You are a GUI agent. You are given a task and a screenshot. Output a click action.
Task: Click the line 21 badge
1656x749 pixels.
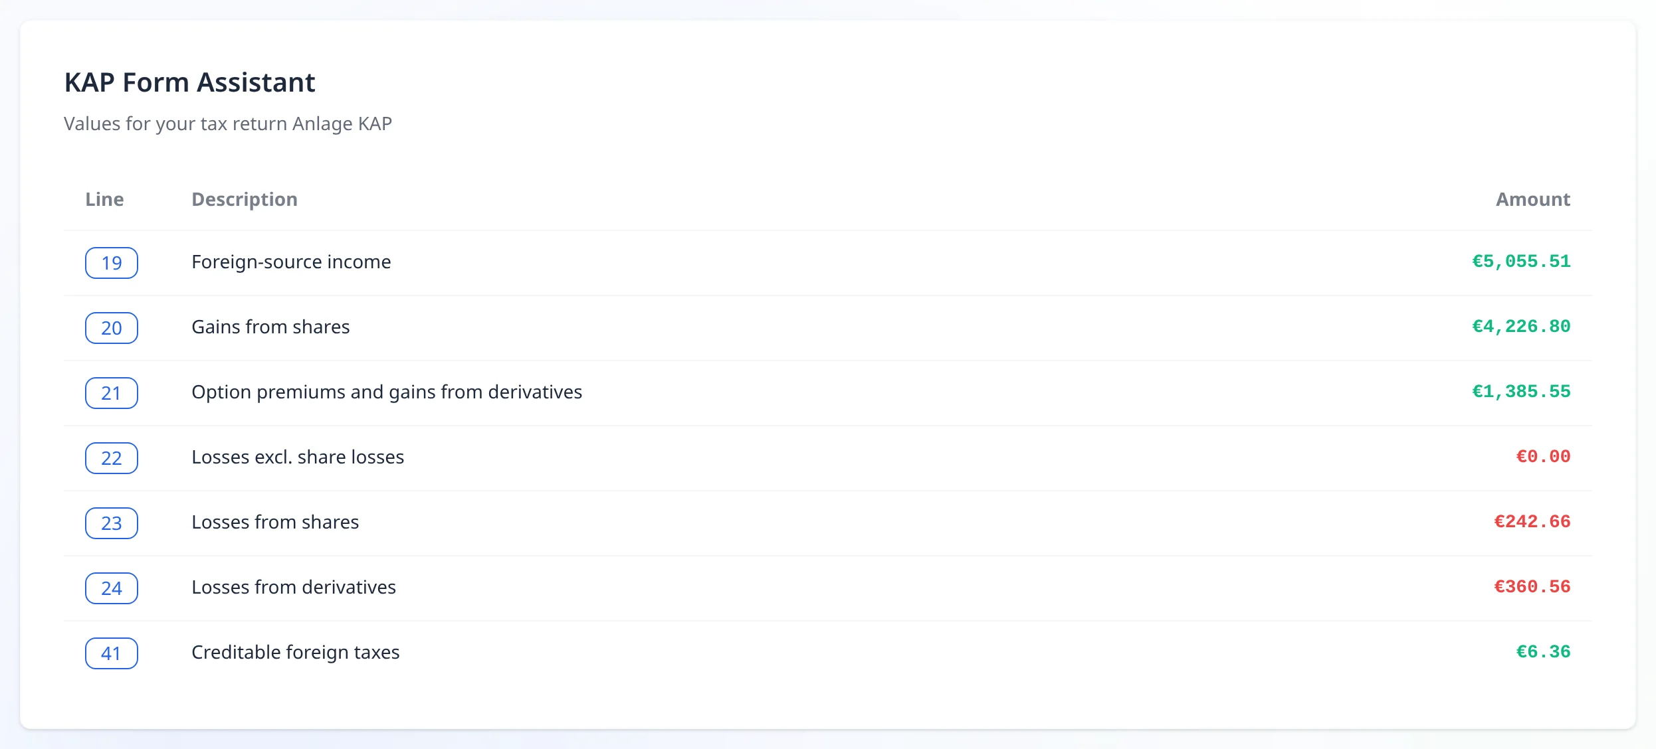(x=112, y=393)
